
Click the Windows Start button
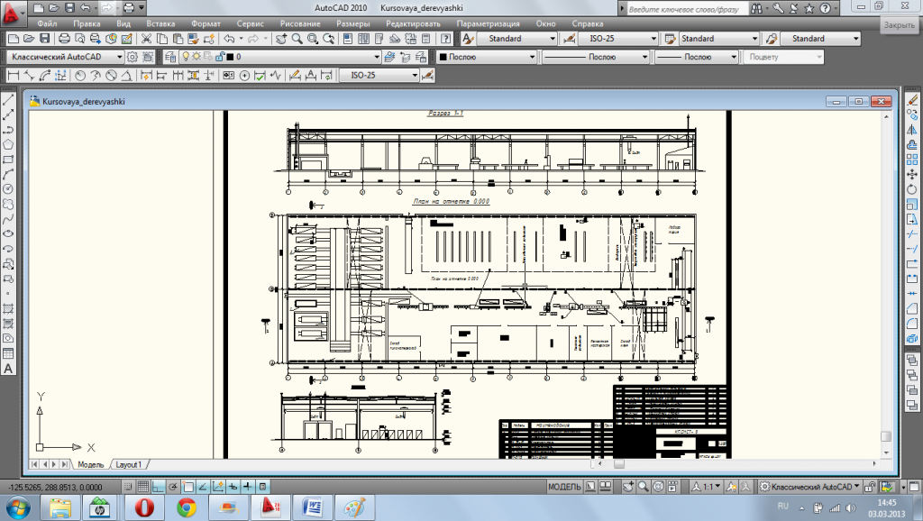[18, 507]
